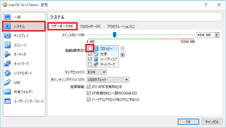
Task: Select ディスプレイ label in the sidebar
Action: pyautogui.click(x=21, y=36)
